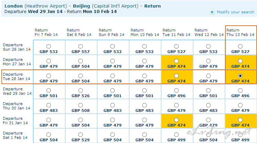Select Wed 29 Jan departure, Mon 10 Feb return
This screenshot has height=143, width=257.
tap(144, 90)
